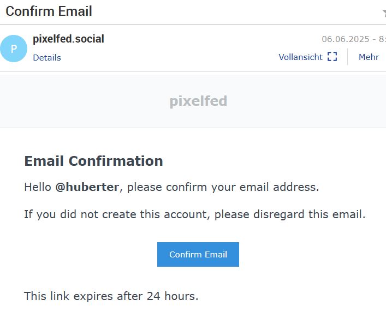Click the grey pixelfed logo header
The image size is (386, 318).
[198, 101]
